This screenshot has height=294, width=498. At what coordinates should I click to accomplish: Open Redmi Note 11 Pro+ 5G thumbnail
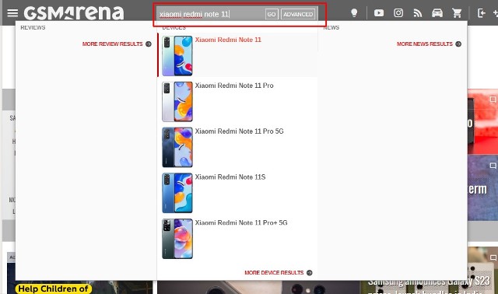tap(177, 239)
